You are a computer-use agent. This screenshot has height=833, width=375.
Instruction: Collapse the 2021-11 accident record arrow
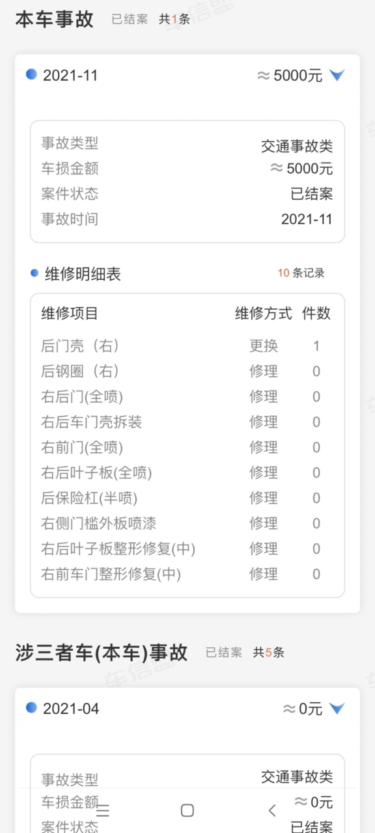point(337,75)
